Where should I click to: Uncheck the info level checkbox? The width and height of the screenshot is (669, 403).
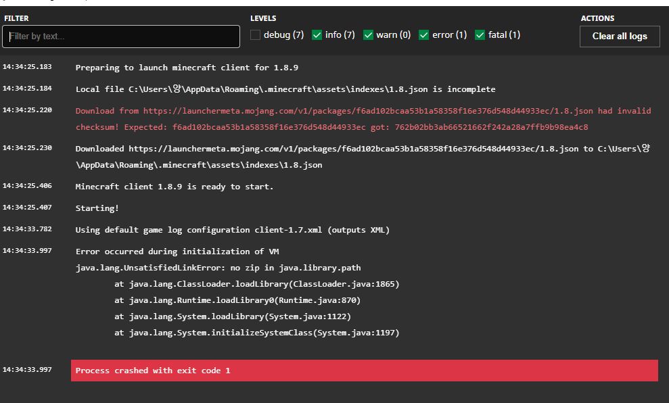[317, 35]
